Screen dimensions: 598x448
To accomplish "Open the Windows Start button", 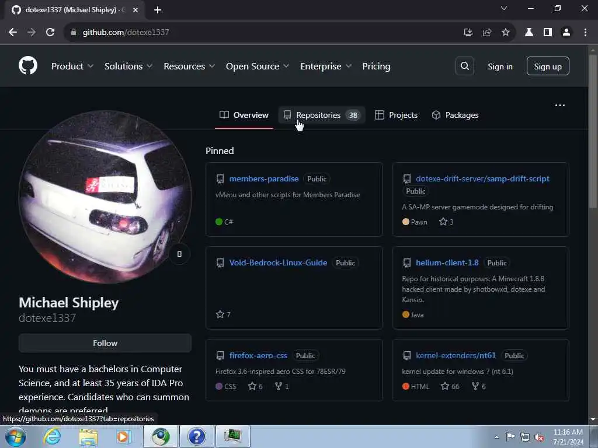I will click(16, 436).
